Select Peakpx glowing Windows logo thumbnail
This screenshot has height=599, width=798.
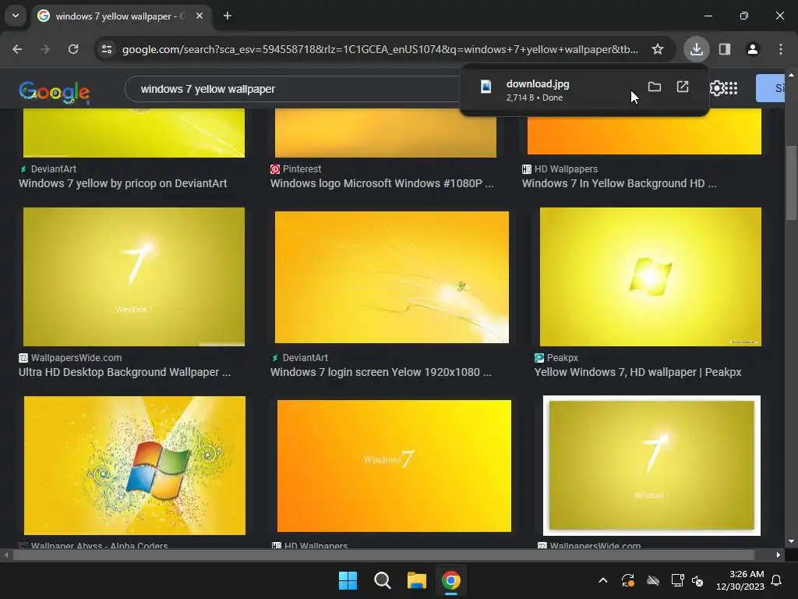tap(651, 277)
